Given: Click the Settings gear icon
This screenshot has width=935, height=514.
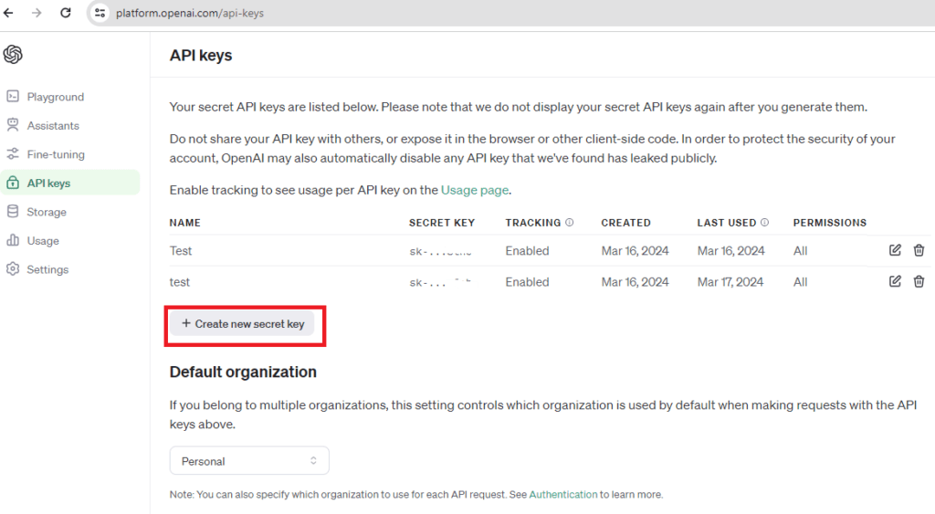Looking at the screenshot, I should click(13, 269).
